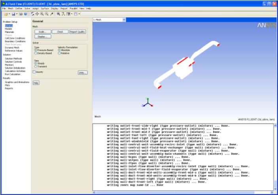Select the probe picker tool
278x195 pixels.
tap(51, 14)
